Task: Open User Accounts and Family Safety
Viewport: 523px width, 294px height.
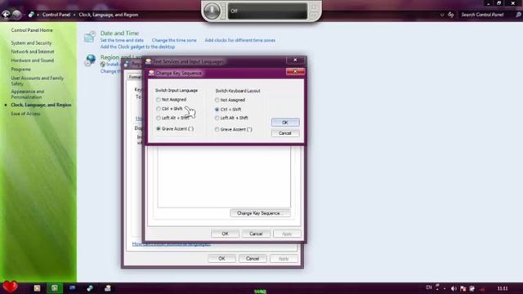Action: [37, 81]
